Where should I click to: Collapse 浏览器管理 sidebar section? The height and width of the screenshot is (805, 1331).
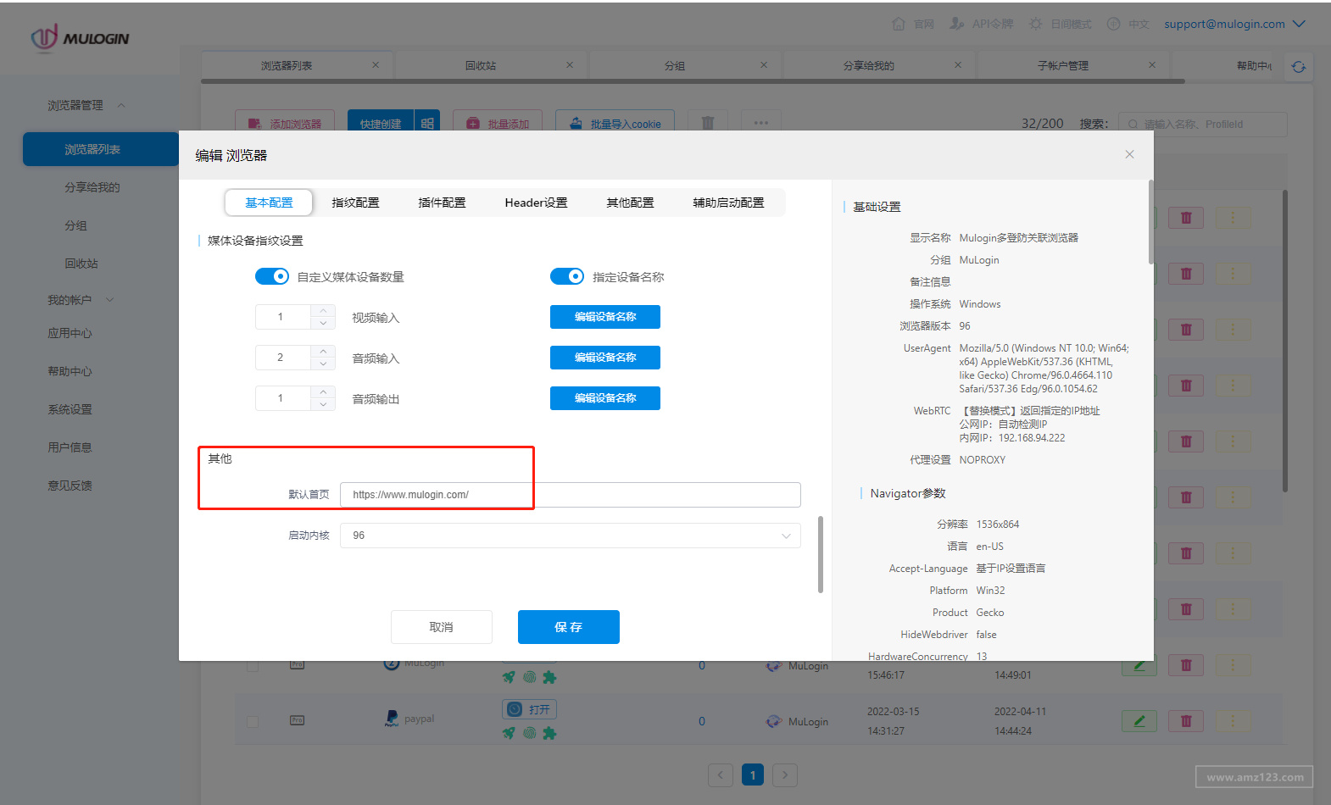tap(86, 105)
